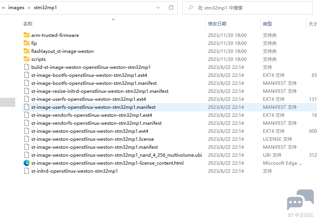Click file icon of st-image-userfs manifest file
Image resolution: width=317 pixels, height=221 pixels.
point(27,107)
